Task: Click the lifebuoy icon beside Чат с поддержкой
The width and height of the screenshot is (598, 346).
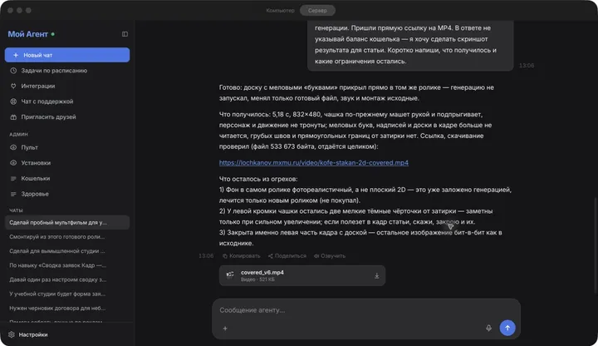Action: tap(13, 101)
